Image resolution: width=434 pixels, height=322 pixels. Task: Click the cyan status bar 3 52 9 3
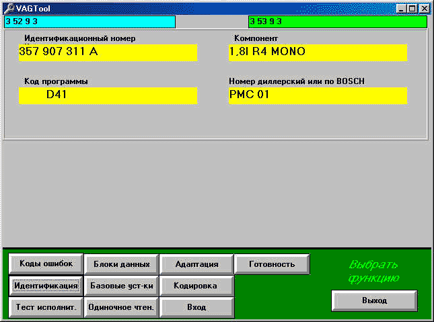click(89, 22)
